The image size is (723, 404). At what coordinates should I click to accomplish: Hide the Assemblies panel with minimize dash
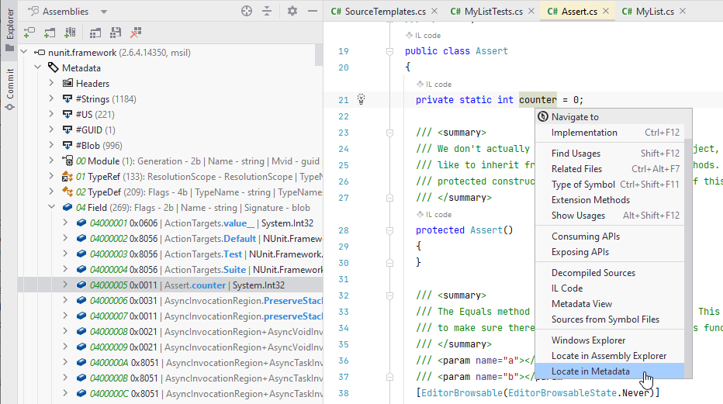[311, 11]
